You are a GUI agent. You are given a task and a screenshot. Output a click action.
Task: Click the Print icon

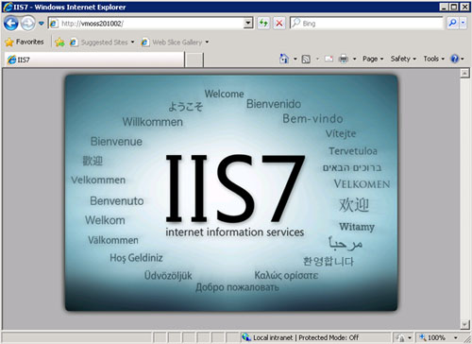point(344,59)
